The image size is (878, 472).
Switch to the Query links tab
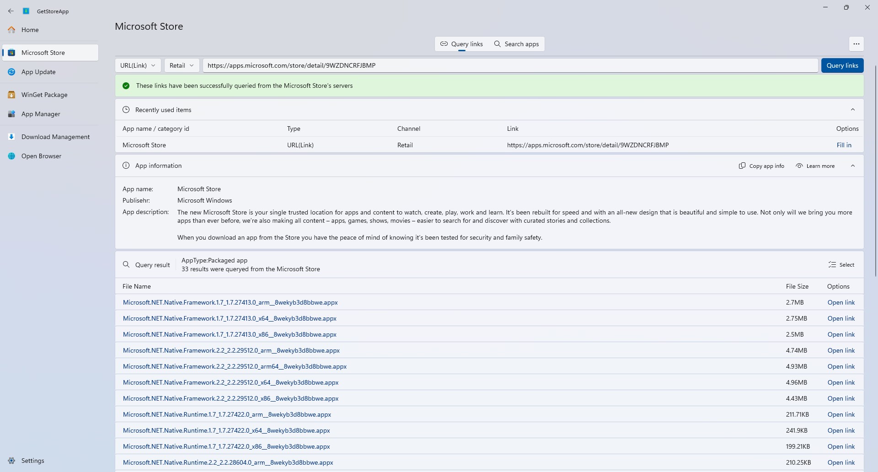[461, 44]
